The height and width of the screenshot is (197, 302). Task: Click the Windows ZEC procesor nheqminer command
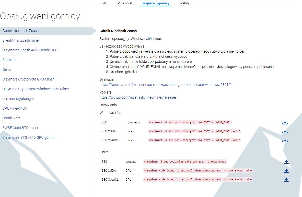click(190, 122)
